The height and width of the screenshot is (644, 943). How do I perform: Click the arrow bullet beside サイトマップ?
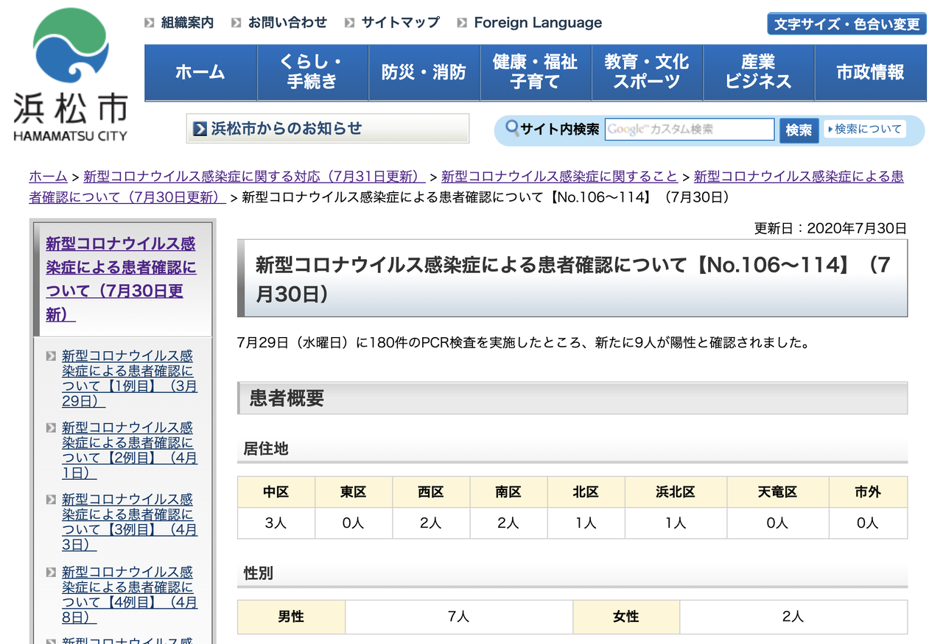pos(350,23)
